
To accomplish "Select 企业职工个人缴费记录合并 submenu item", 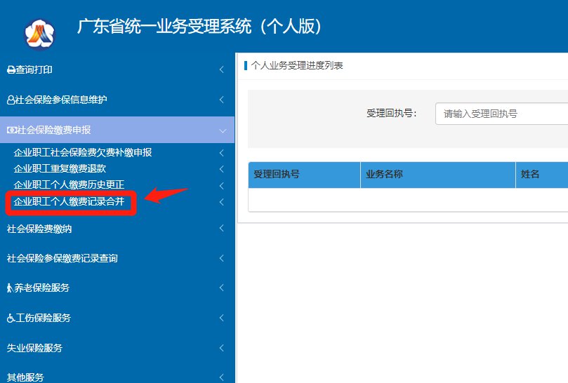I will 69,201.
